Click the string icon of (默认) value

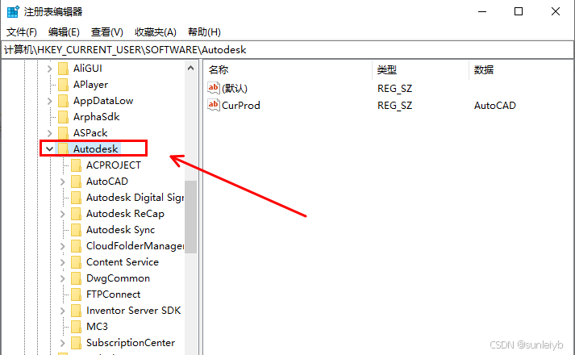click(214, 88)
